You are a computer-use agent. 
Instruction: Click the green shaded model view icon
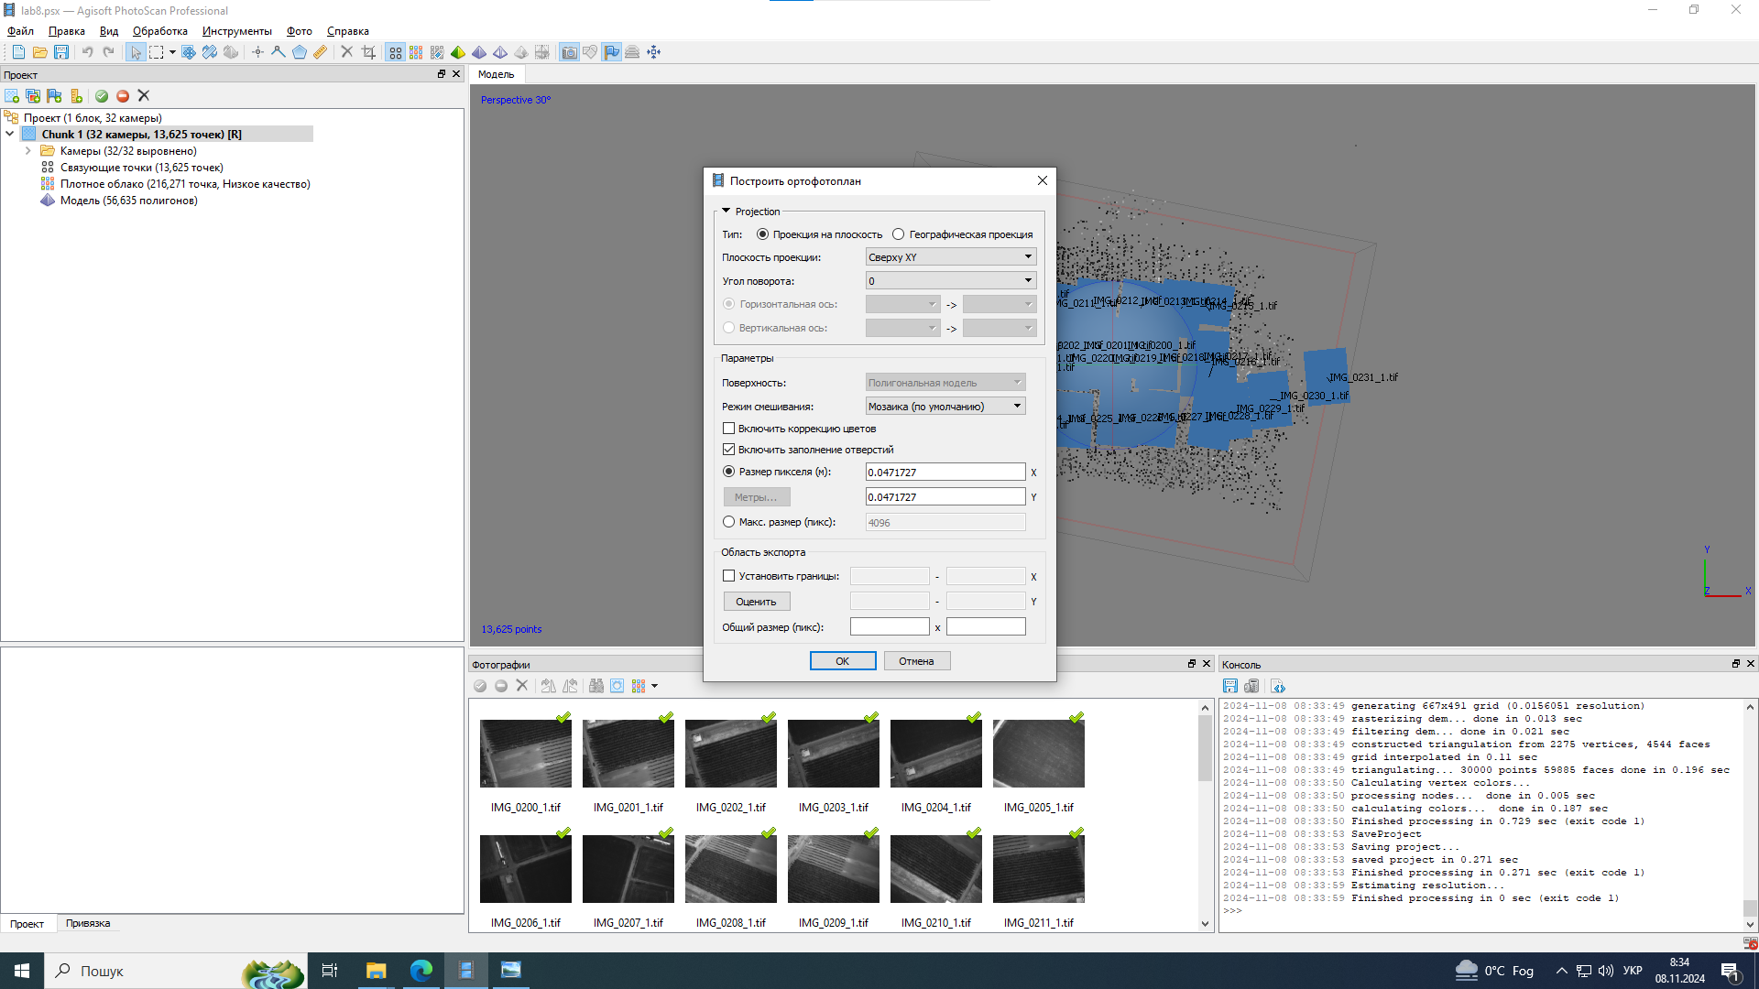coord(458,52)
